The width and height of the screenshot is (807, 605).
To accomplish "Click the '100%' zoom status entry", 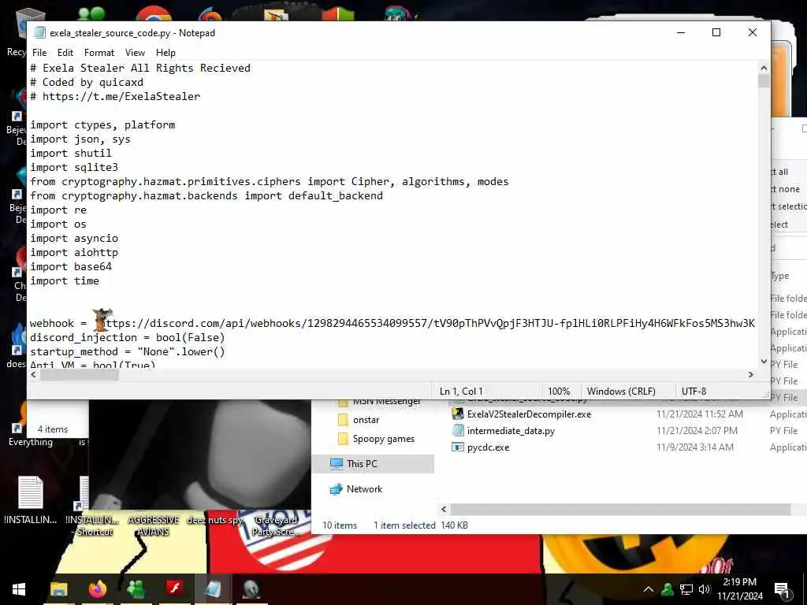I will click(559, 391).
